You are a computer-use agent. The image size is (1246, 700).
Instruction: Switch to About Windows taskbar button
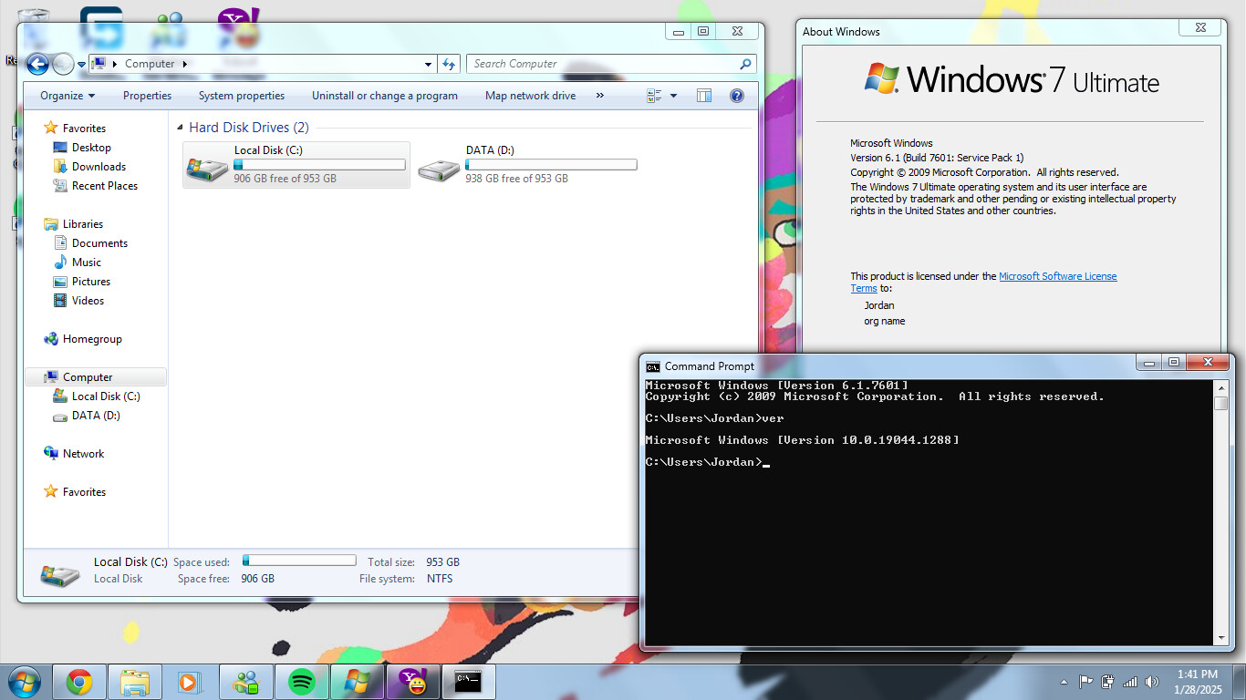click(x=357, y=682)
